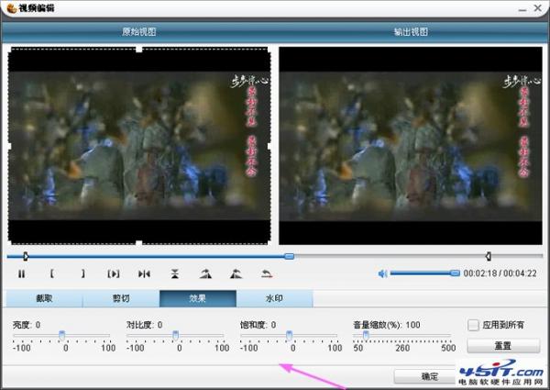Set the clip start point with the left bracket

pos(51,273)
